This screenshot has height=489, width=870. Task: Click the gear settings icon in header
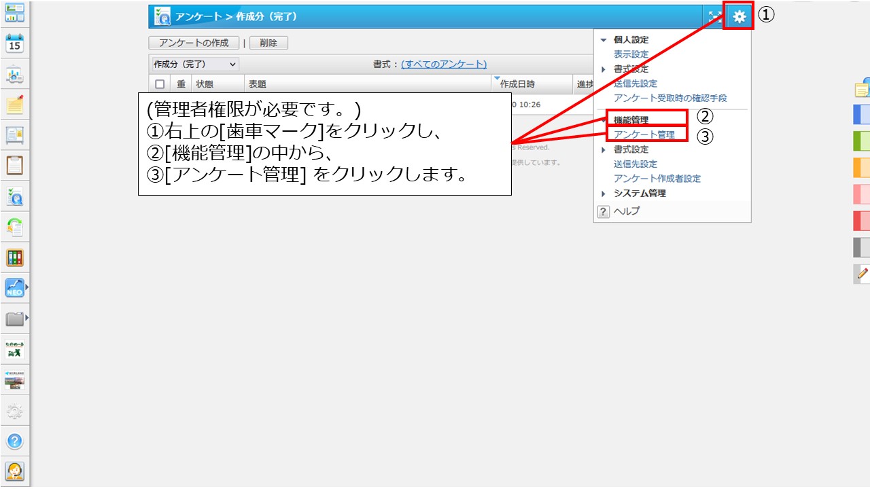[x=739, y=17]
